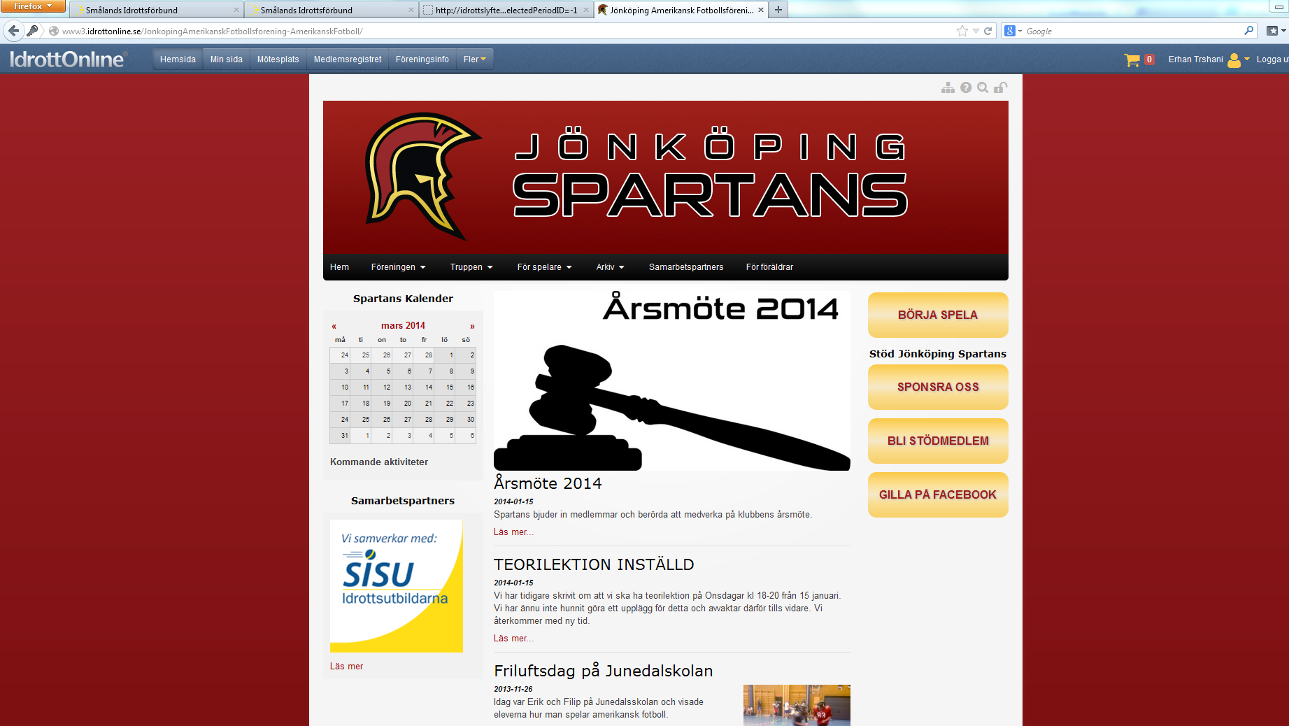Open the bookmarks toolbar icon
The image size is (1289, 726).
[x=1273, y=31]
